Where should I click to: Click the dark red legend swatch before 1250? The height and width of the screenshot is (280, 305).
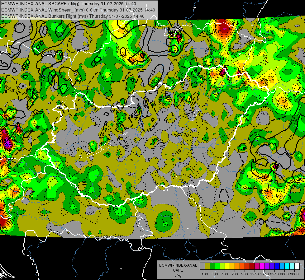(x=252, y=266)
